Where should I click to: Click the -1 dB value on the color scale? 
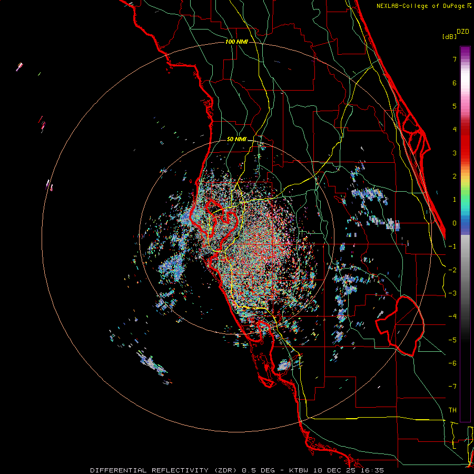click(452, 246)
